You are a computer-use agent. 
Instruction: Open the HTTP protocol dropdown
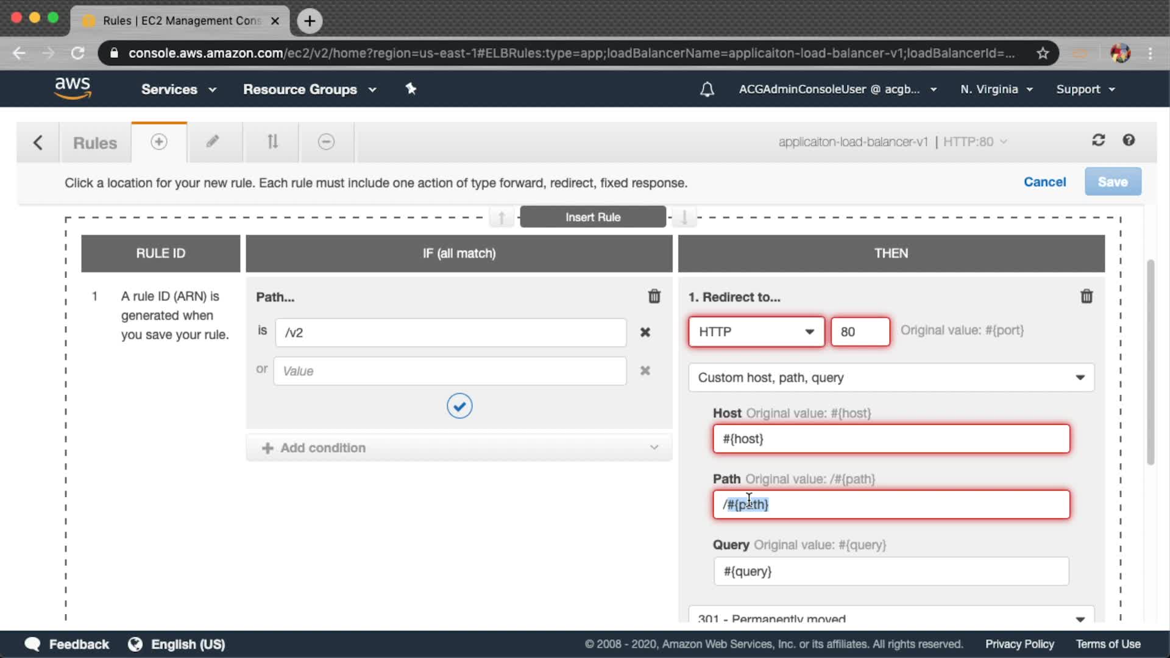(756, 332)
